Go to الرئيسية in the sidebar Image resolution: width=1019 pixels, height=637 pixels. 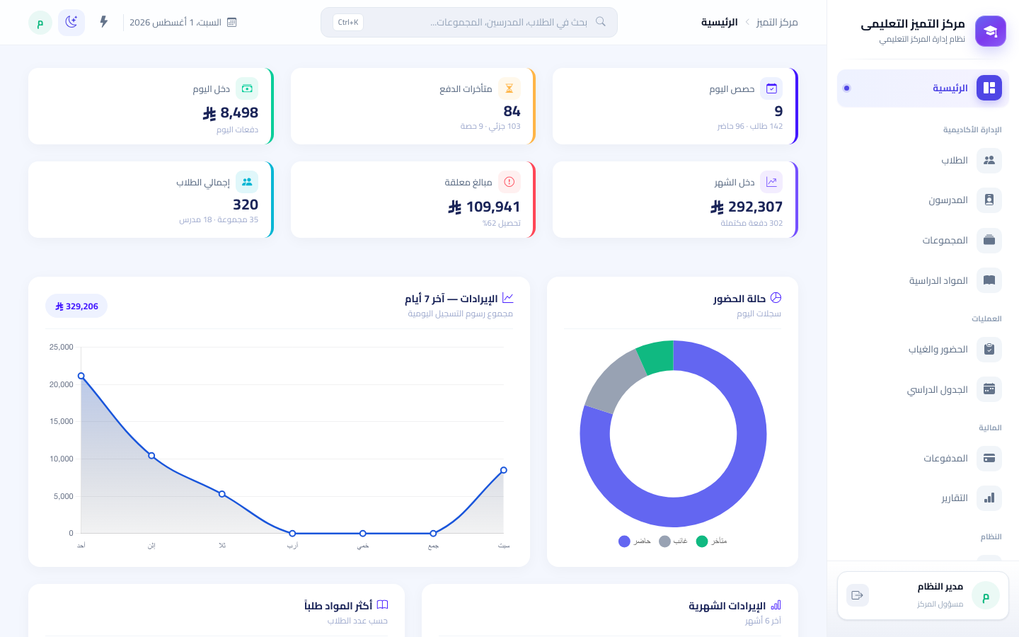coord(923,88)
